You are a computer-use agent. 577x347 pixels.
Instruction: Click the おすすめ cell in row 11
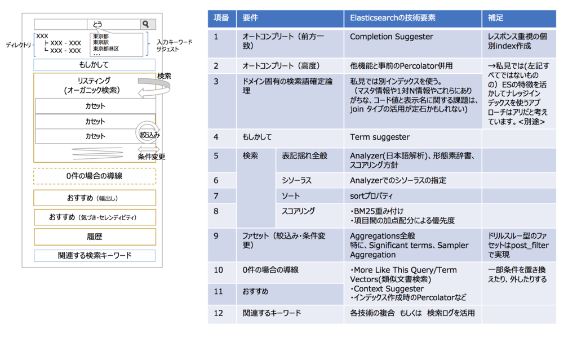(x=290, y=294)
